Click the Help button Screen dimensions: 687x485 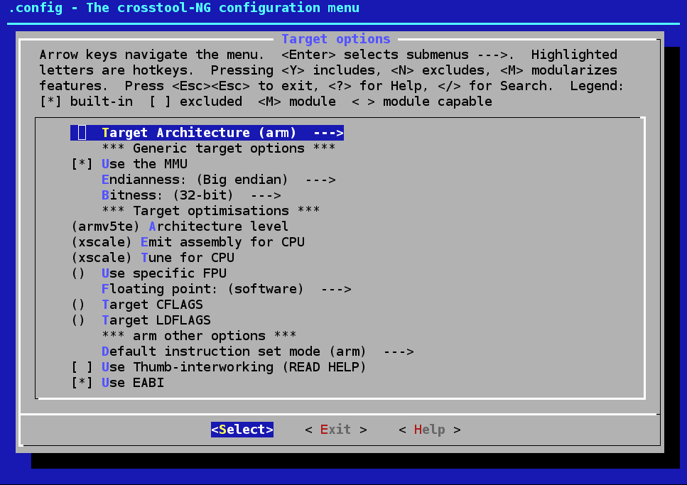(430, 430)
